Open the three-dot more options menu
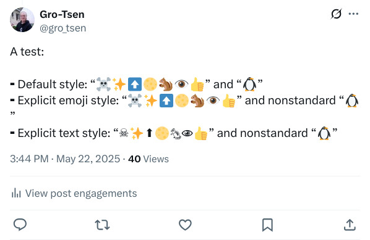The width and height of the screenshot is (370, 240). pyautogui.click(x=353, y=14)
